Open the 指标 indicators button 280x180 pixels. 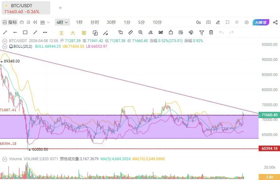[x=10, y=22]
